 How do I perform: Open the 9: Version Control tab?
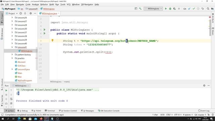(x=68, y=111)
